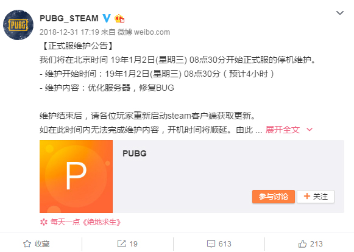This screenshot has width=354, height=252.
Task: Click the arrow beside 展开全文
Action: (x=310, y=130)
